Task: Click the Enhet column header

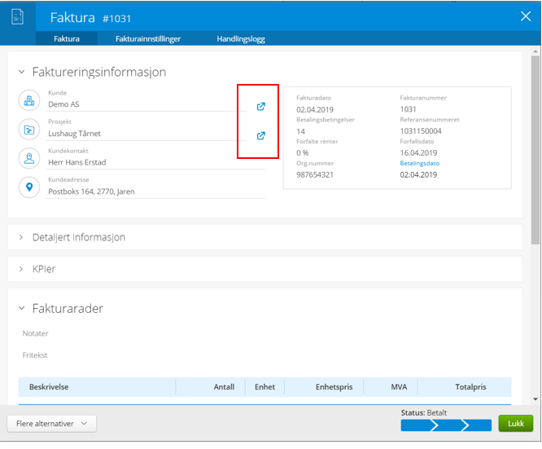Action: point(264,387)
